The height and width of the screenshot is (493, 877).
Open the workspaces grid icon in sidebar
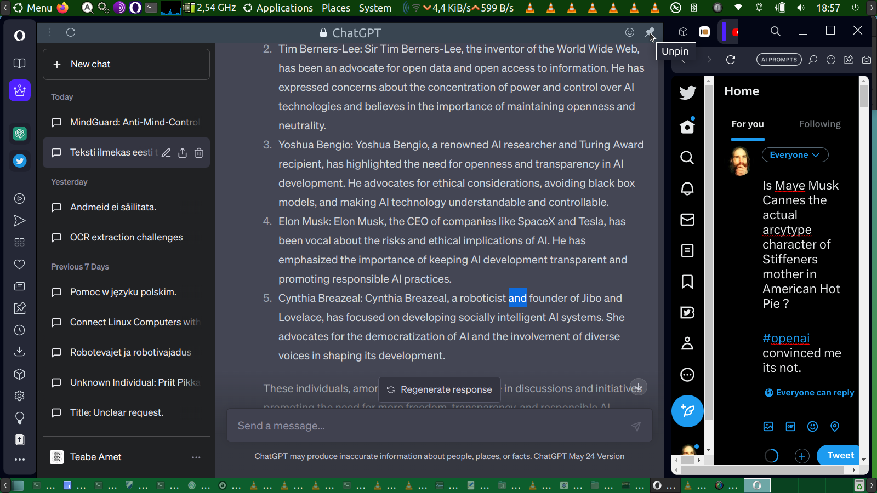coord(20,243)
